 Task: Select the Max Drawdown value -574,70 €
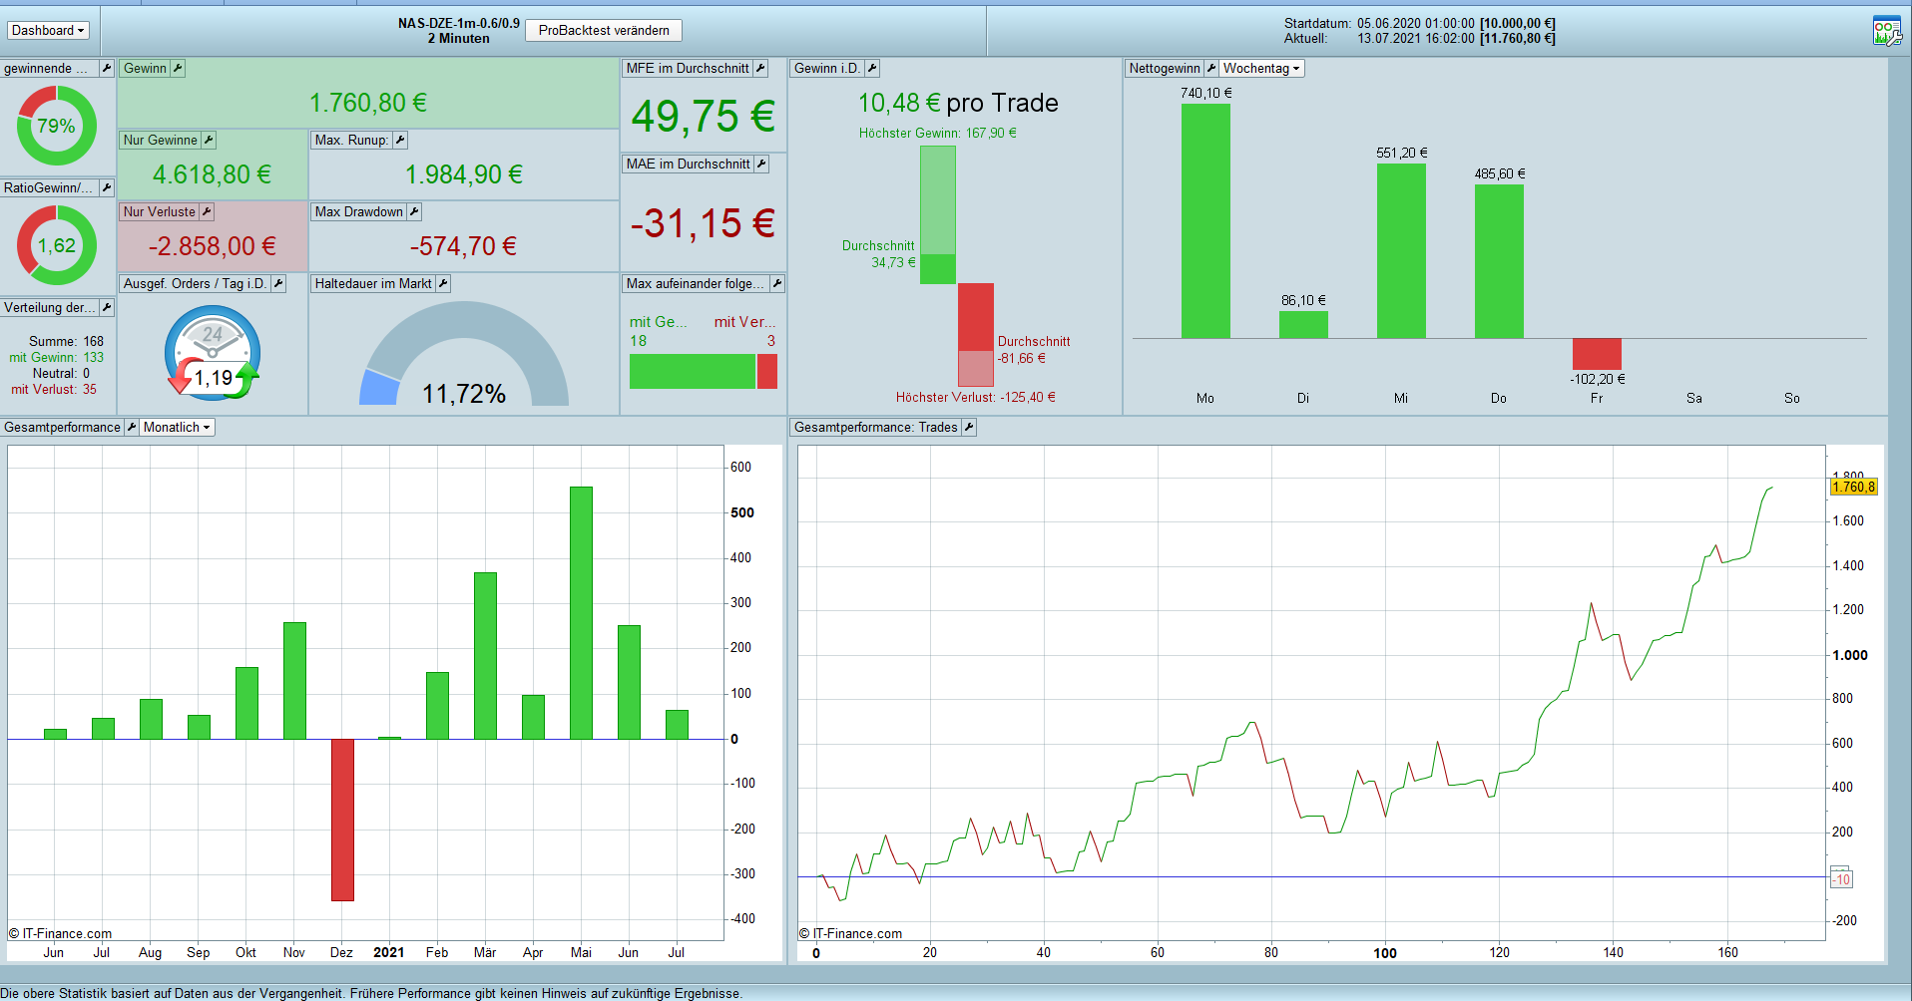tap(464, 246)
